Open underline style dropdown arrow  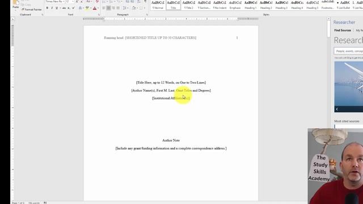pos(60,8)
